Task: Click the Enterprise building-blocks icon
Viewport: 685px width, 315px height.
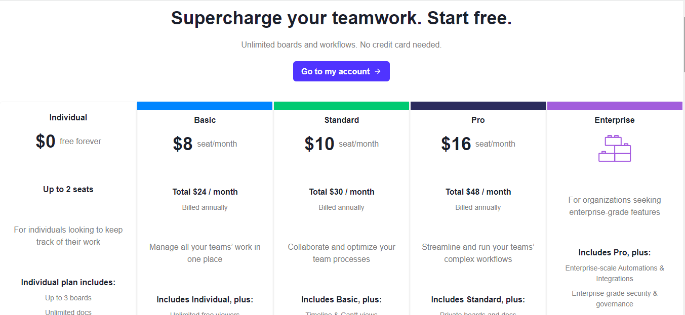Action: coord(614,148)
